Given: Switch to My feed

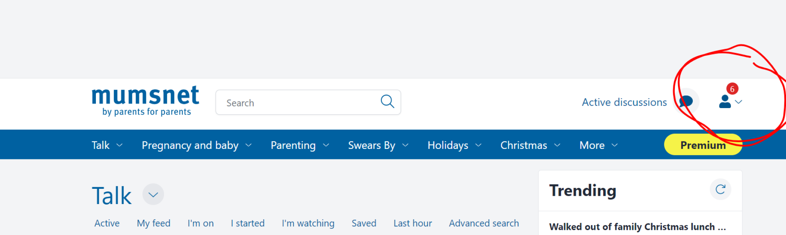Looking at the screenshot, I should coord(153,223).
